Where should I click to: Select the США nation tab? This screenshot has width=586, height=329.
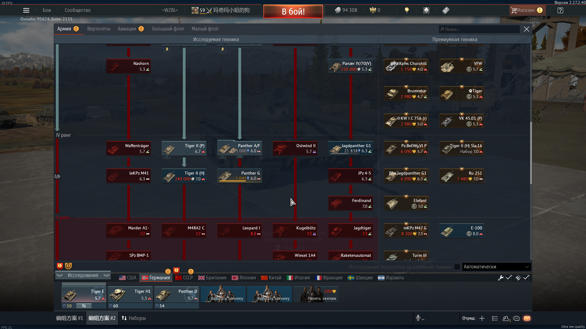click(x=128, y=278)
